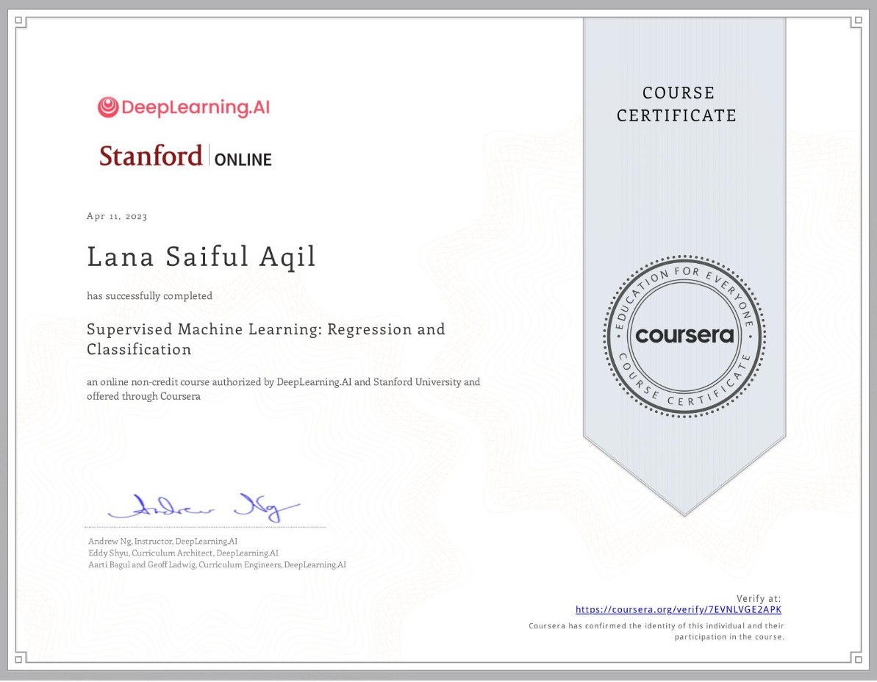877x682 pixels.
Task: Select the date Apr 11, 2023
Action: tap(116, 216)
